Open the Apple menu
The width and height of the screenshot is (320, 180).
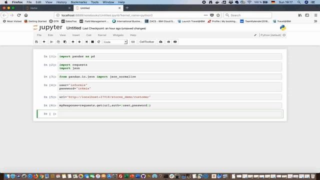coord(6,2)
